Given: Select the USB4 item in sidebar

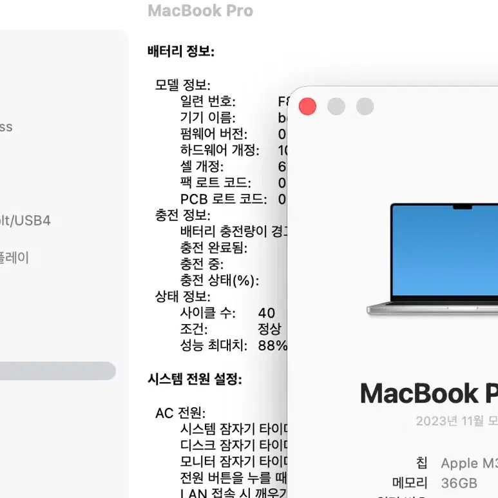Looking at the screenshot, I should click(x=25, y=221).
